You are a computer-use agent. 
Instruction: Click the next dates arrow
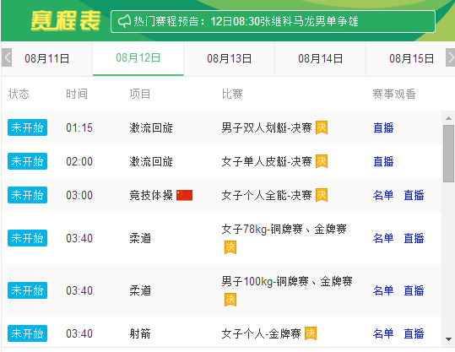click(451, 57)
